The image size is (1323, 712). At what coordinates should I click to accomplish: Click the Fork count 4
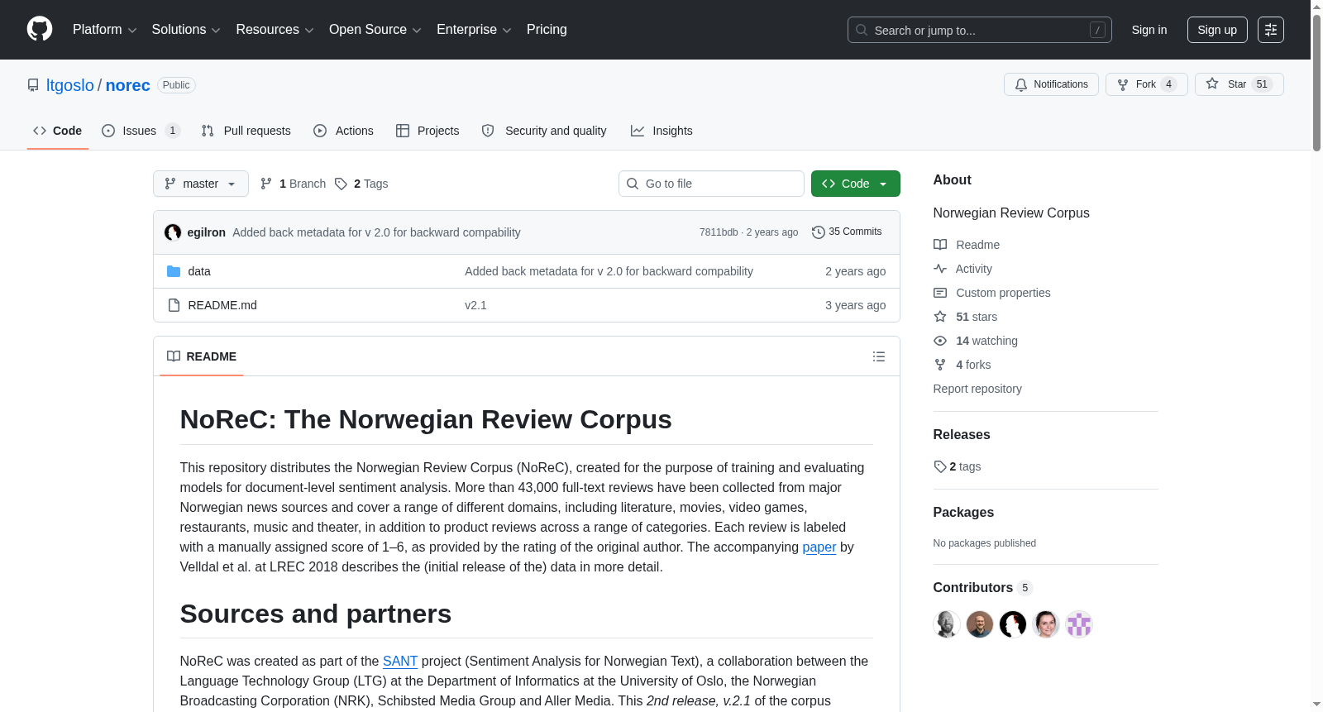(1168, 84)
